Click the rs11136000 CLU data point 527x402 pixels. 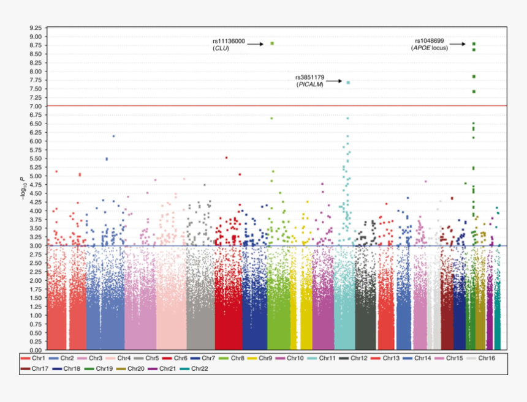271,43
